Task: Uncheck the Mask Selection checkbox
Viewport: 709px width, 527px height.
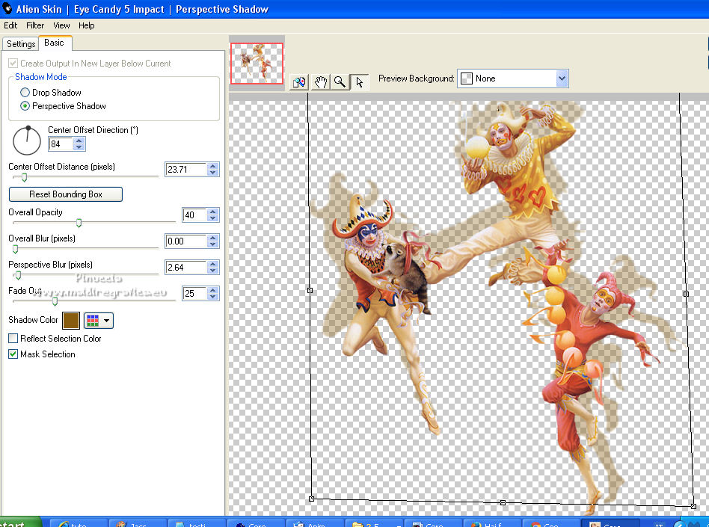Action: point(13,354)
